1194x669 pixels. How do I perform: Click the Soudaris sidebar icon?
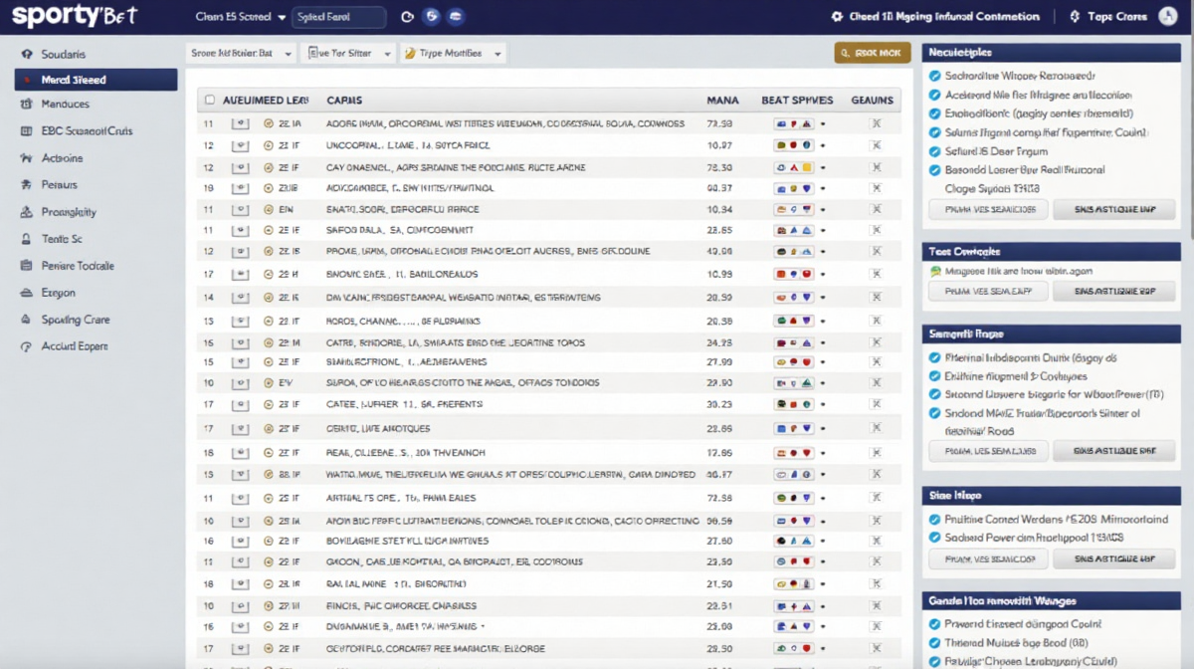[25, 54]
